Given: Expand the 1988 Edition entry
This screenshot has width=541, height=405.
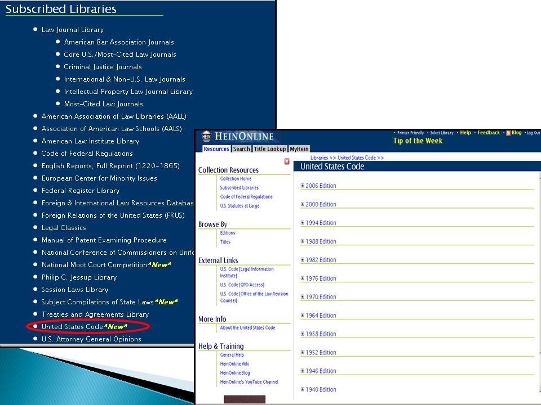Looking at the screenshot, I should tap(302, 241).
